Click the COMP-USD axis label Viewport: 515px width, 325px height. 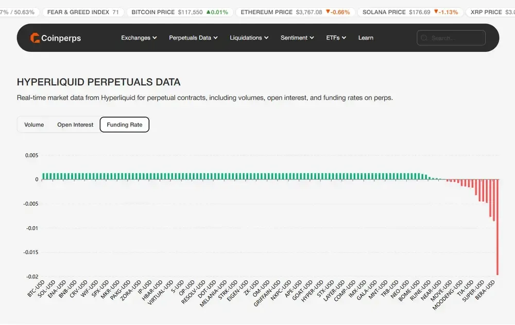(345, 291)
